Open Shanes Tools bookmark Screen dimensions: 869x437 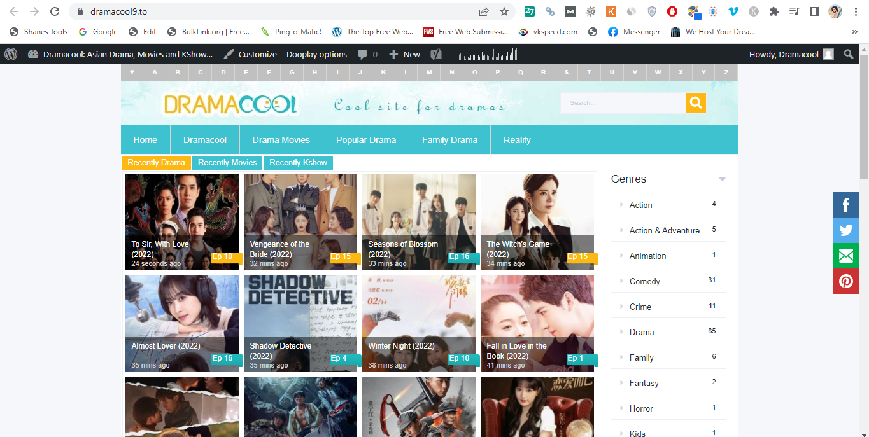pos(39,32)
